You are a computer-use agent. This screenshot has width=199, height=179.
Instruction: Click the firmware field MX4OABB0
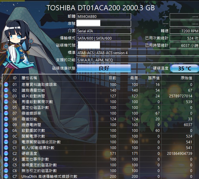pyautogui.click(x=104, y=16)
